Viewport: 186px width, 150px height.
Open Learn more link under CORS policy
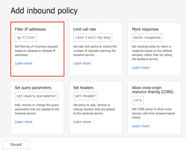141,126
